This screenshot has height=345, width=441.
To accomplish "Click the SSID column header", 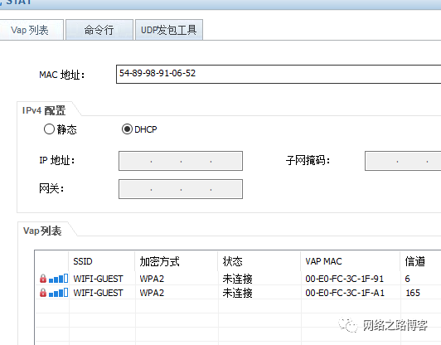I will pos(101,261).
